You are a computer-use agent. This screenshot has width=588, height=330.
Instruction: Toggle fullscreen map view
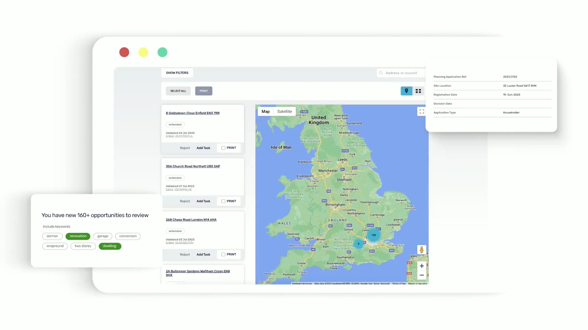(x=422, y=112)
